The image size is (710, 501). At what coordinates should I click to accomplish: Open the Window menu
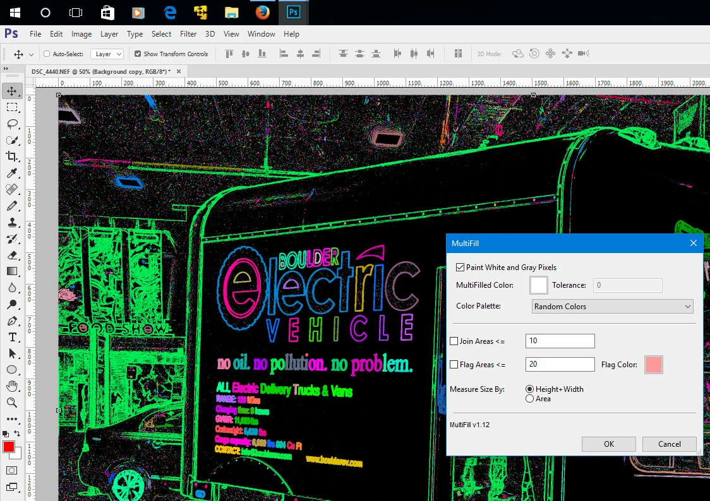262,34
